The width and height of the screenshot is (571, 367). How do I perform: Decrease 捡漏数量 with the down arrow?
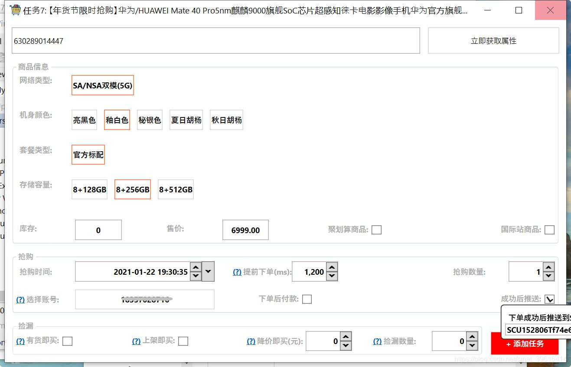pyautogui.click(x=472, y=346)
